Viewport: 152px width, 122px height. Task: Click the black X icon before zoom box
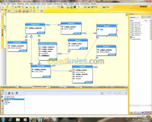tap(75, 7)
